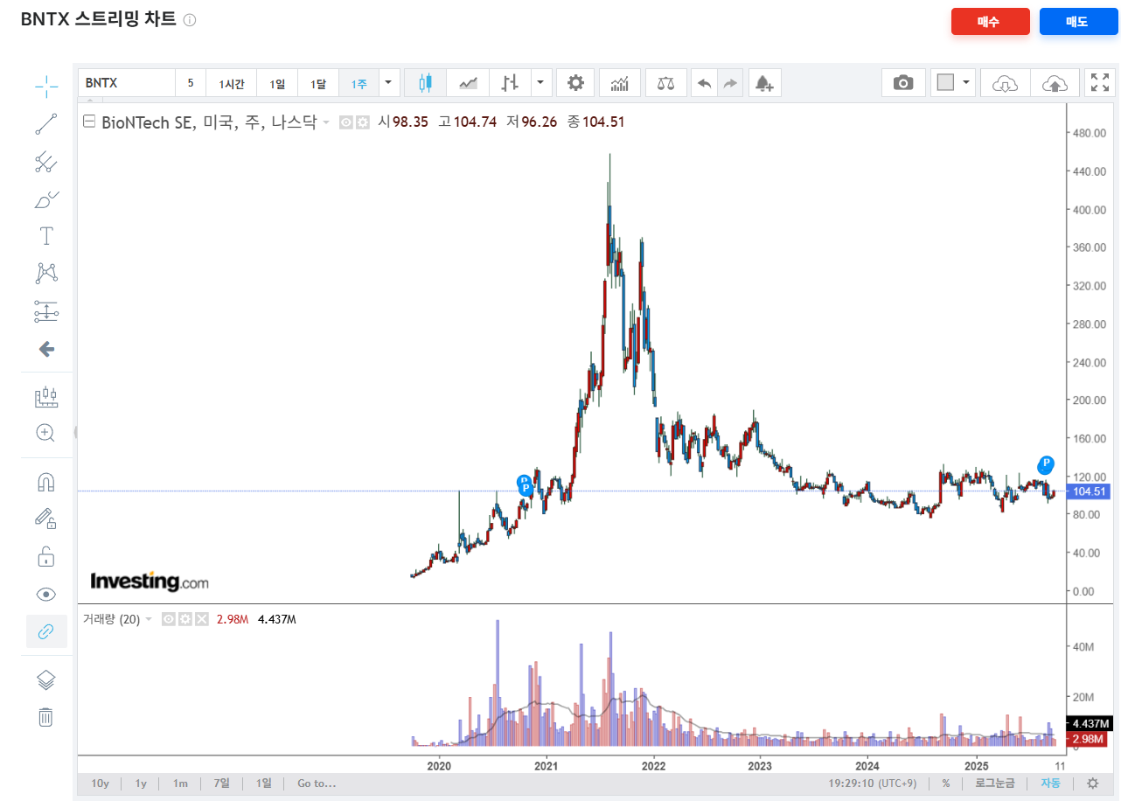The image size is (1121, 801).
Task: Open bottom-right chart settings gear
Action: point(1093,784)
